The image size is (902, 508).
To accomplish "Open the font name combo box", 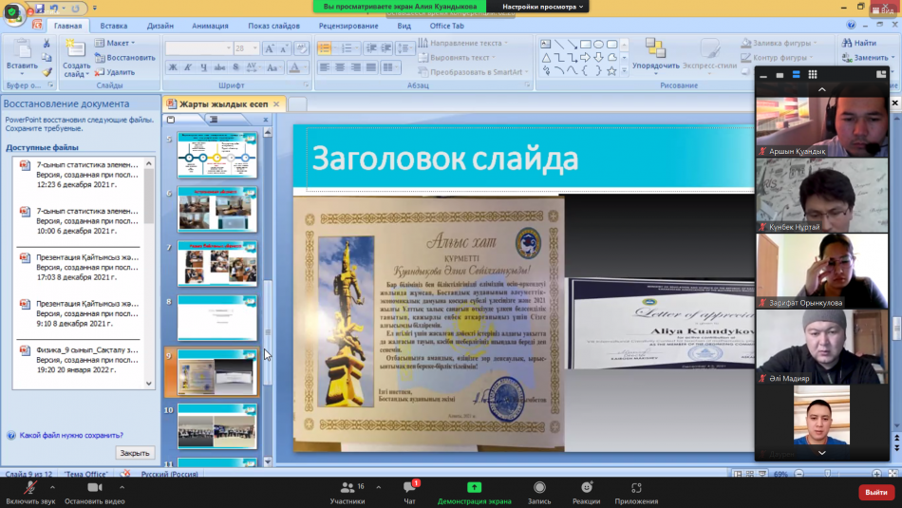I will click(x=199, y=48).
